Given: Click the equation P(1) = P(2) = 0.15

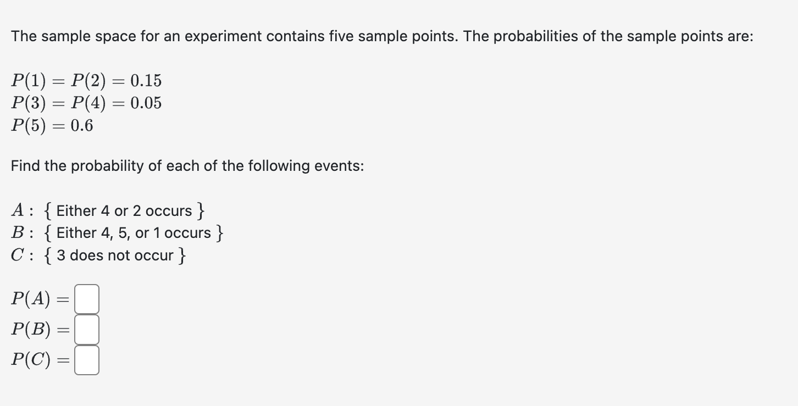Looking at the screenshot, I should [x=86, y=81].
